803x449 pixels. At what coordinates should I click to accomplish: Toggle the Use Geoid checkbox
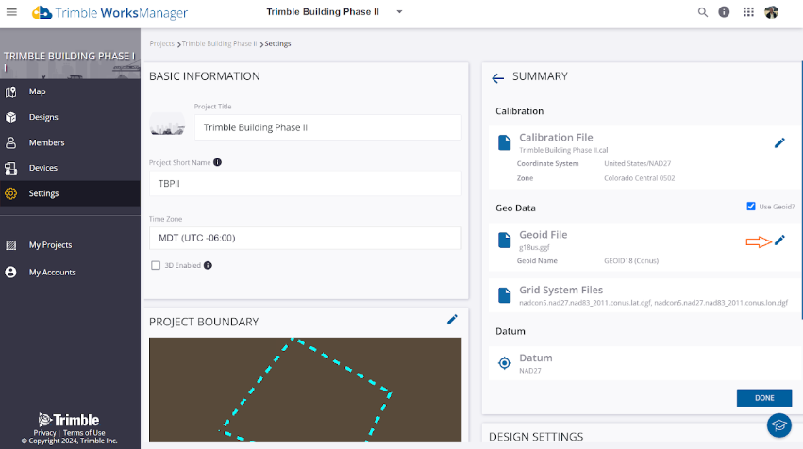[751, 207]
